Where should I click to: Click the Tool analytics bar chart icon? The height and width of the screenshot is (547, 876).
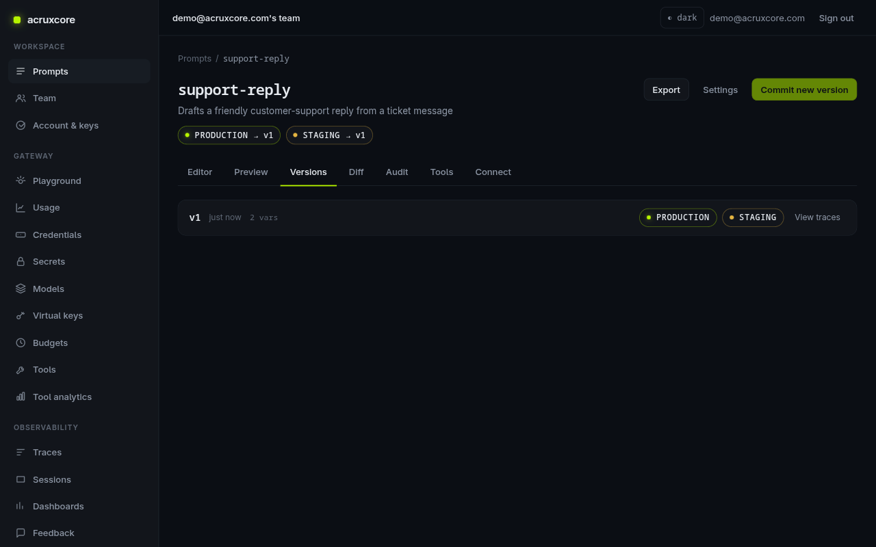click(x=21, y=397)
